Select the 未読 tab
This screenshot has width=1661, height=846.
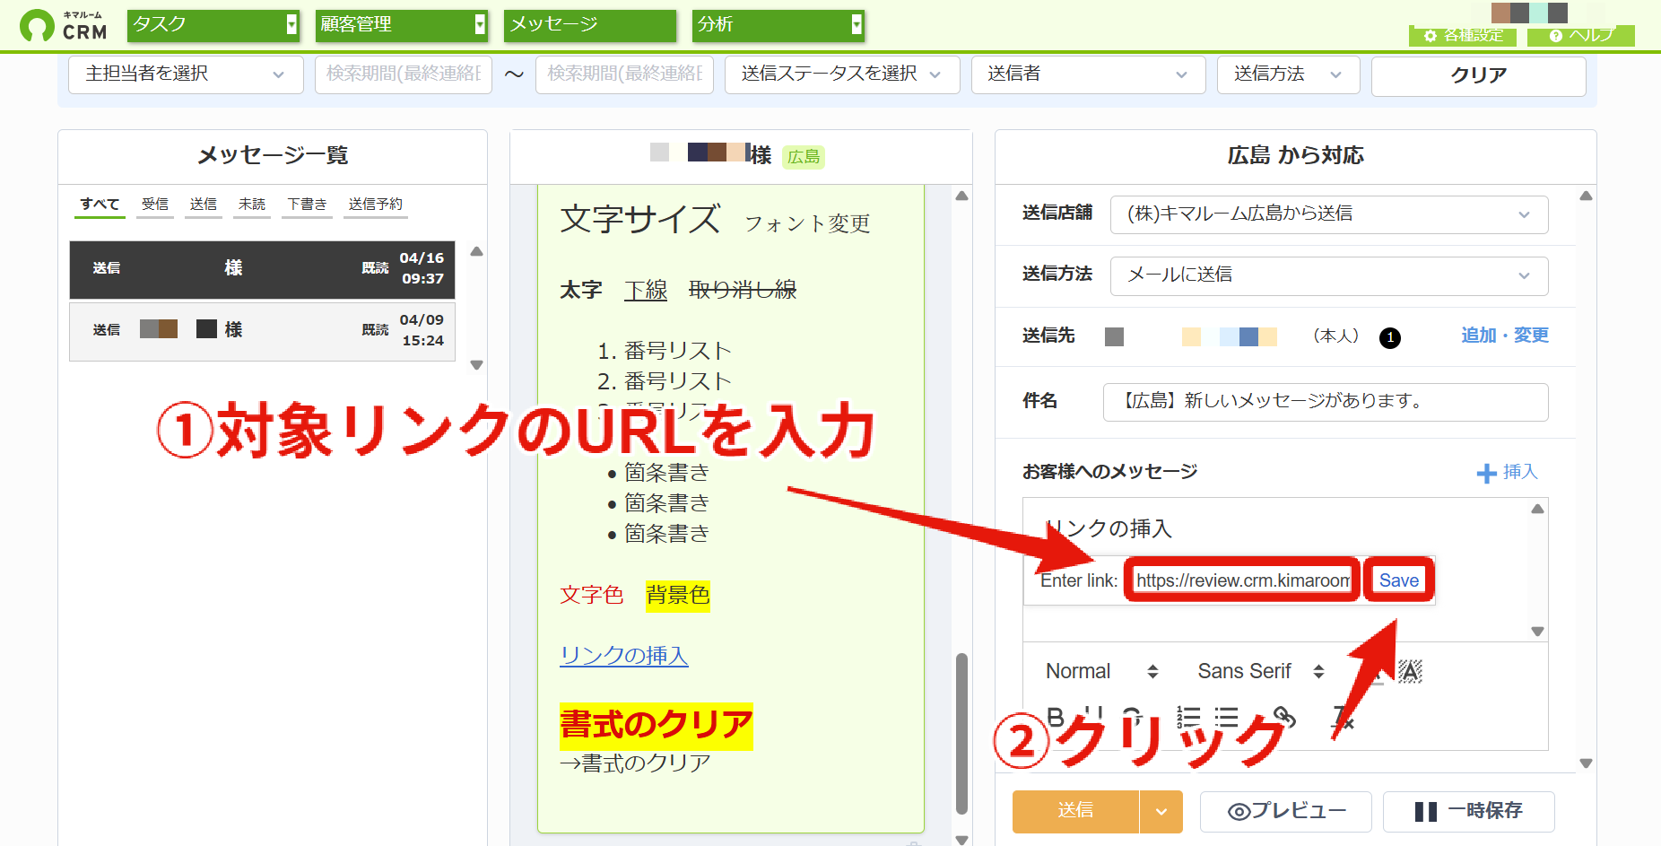pos(252,205)
